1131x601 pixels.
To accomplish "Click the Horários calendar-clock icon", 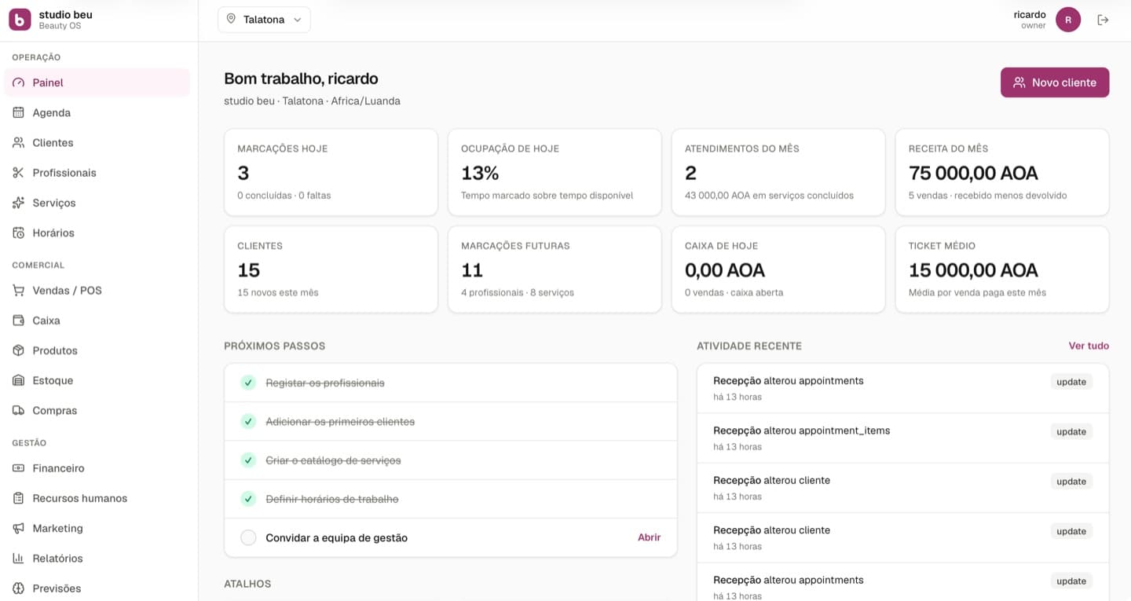I will click(18, 233).
